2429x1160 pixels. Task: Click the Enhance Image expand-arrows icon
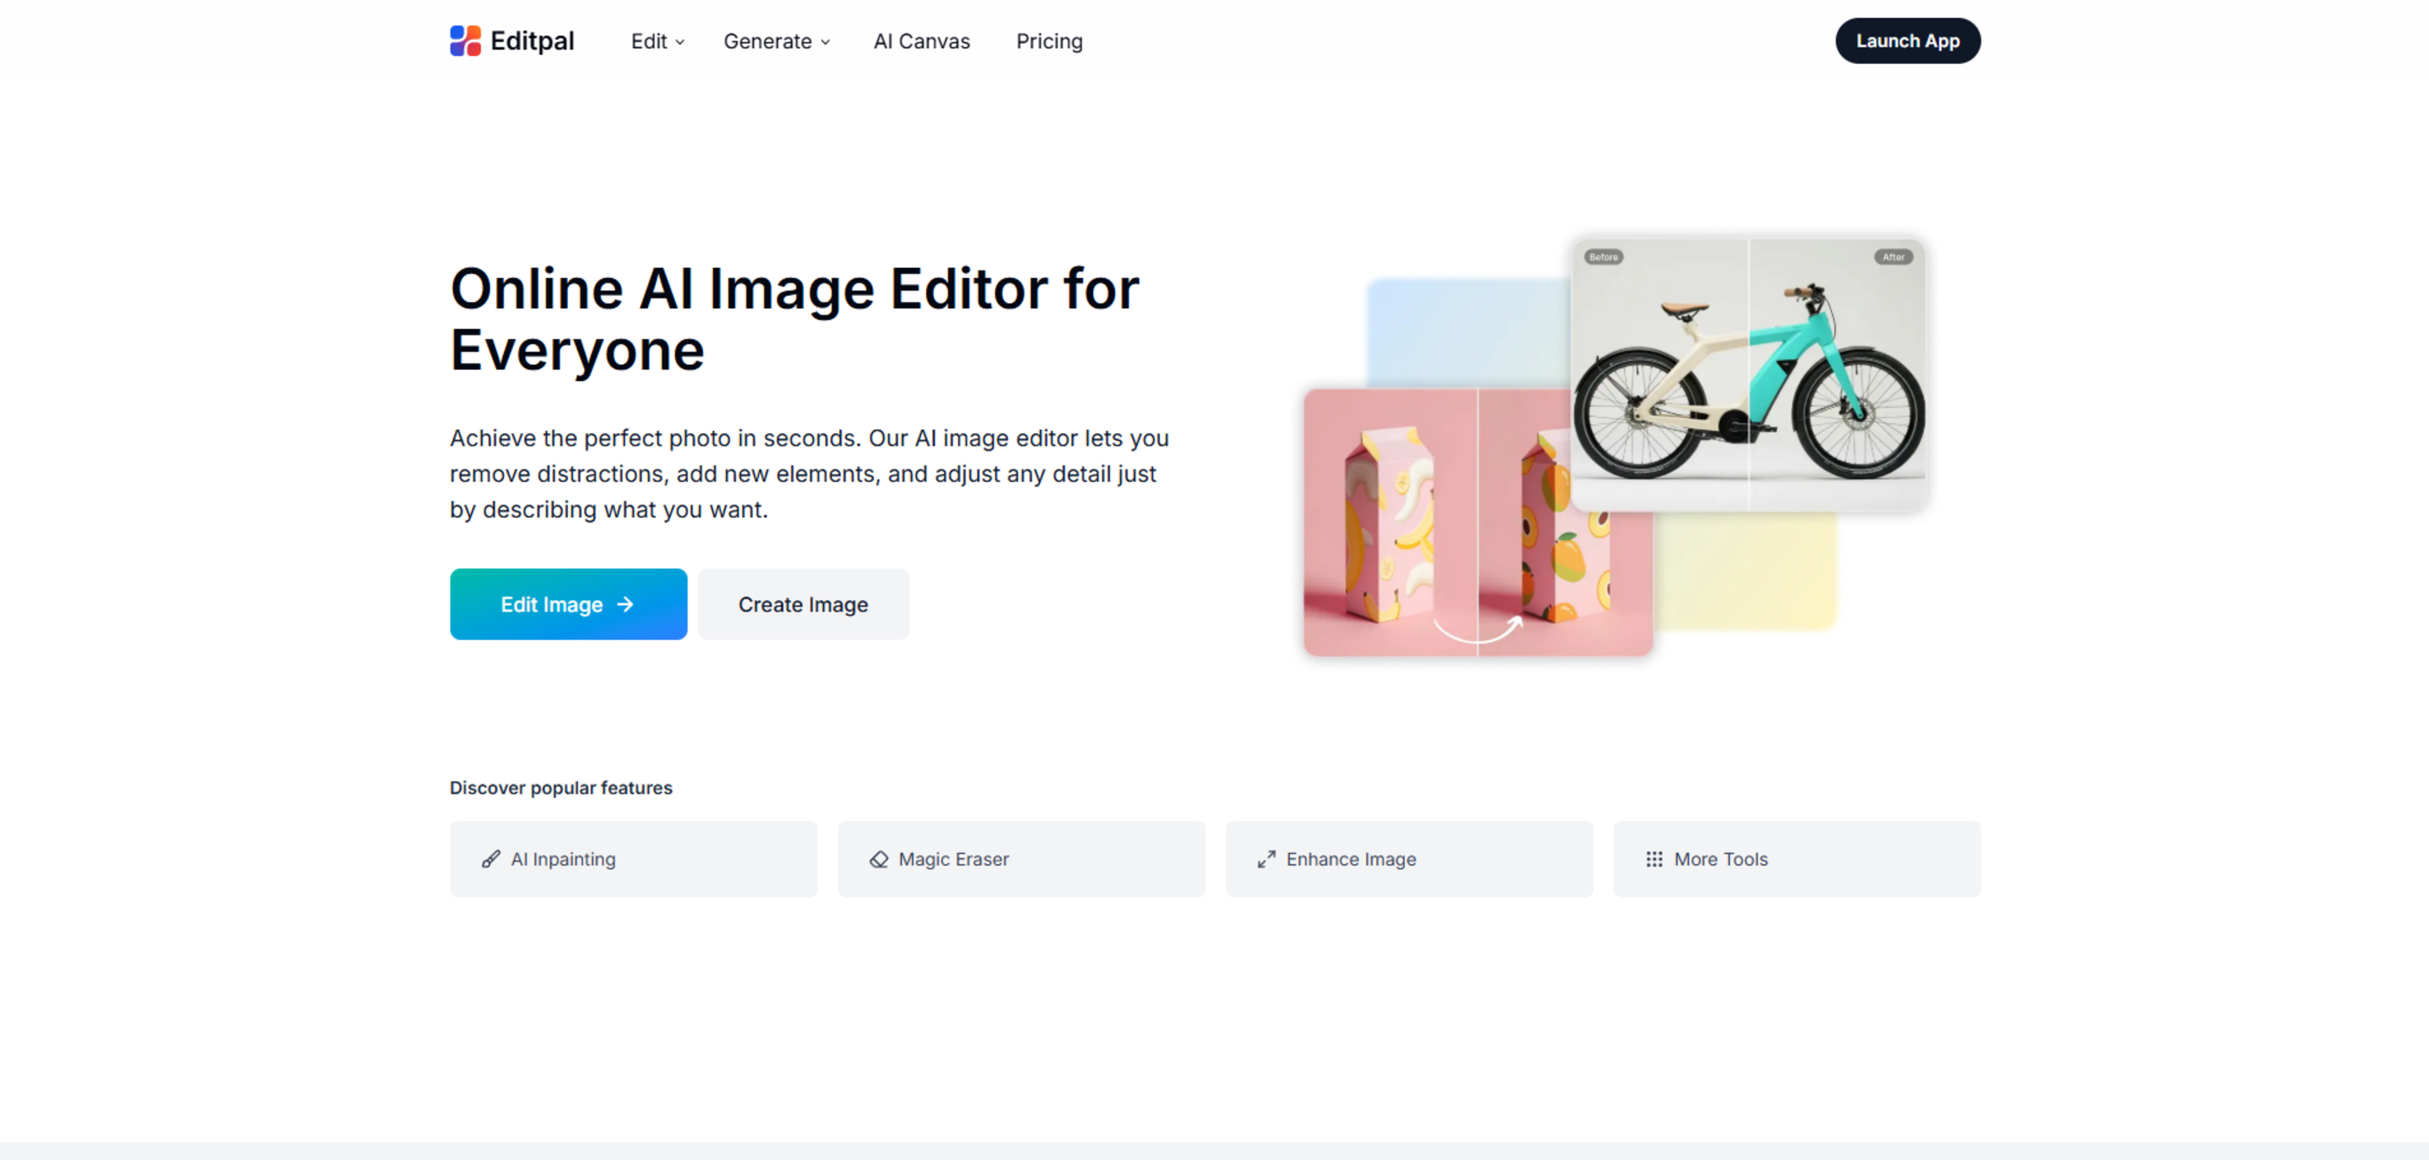click(1266, 858)
